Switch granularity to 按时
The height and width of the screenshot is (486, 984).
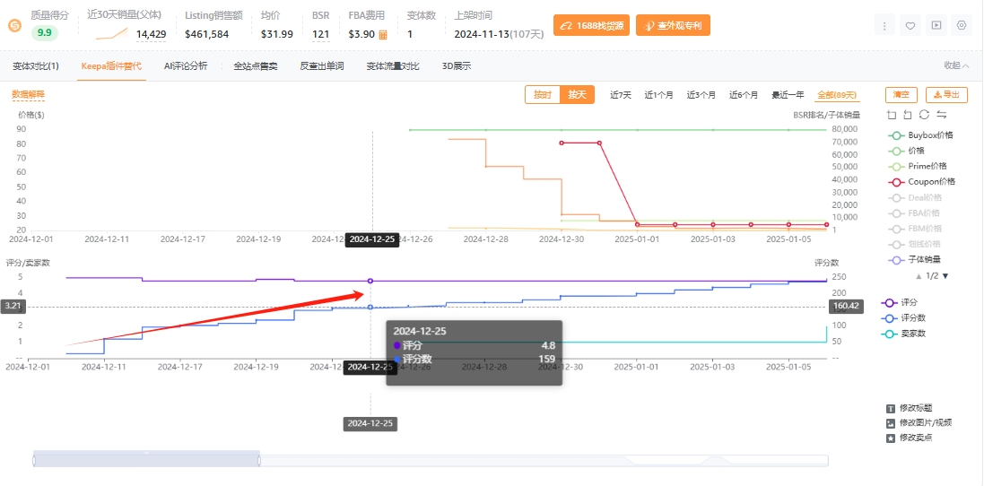coord(543,95)
